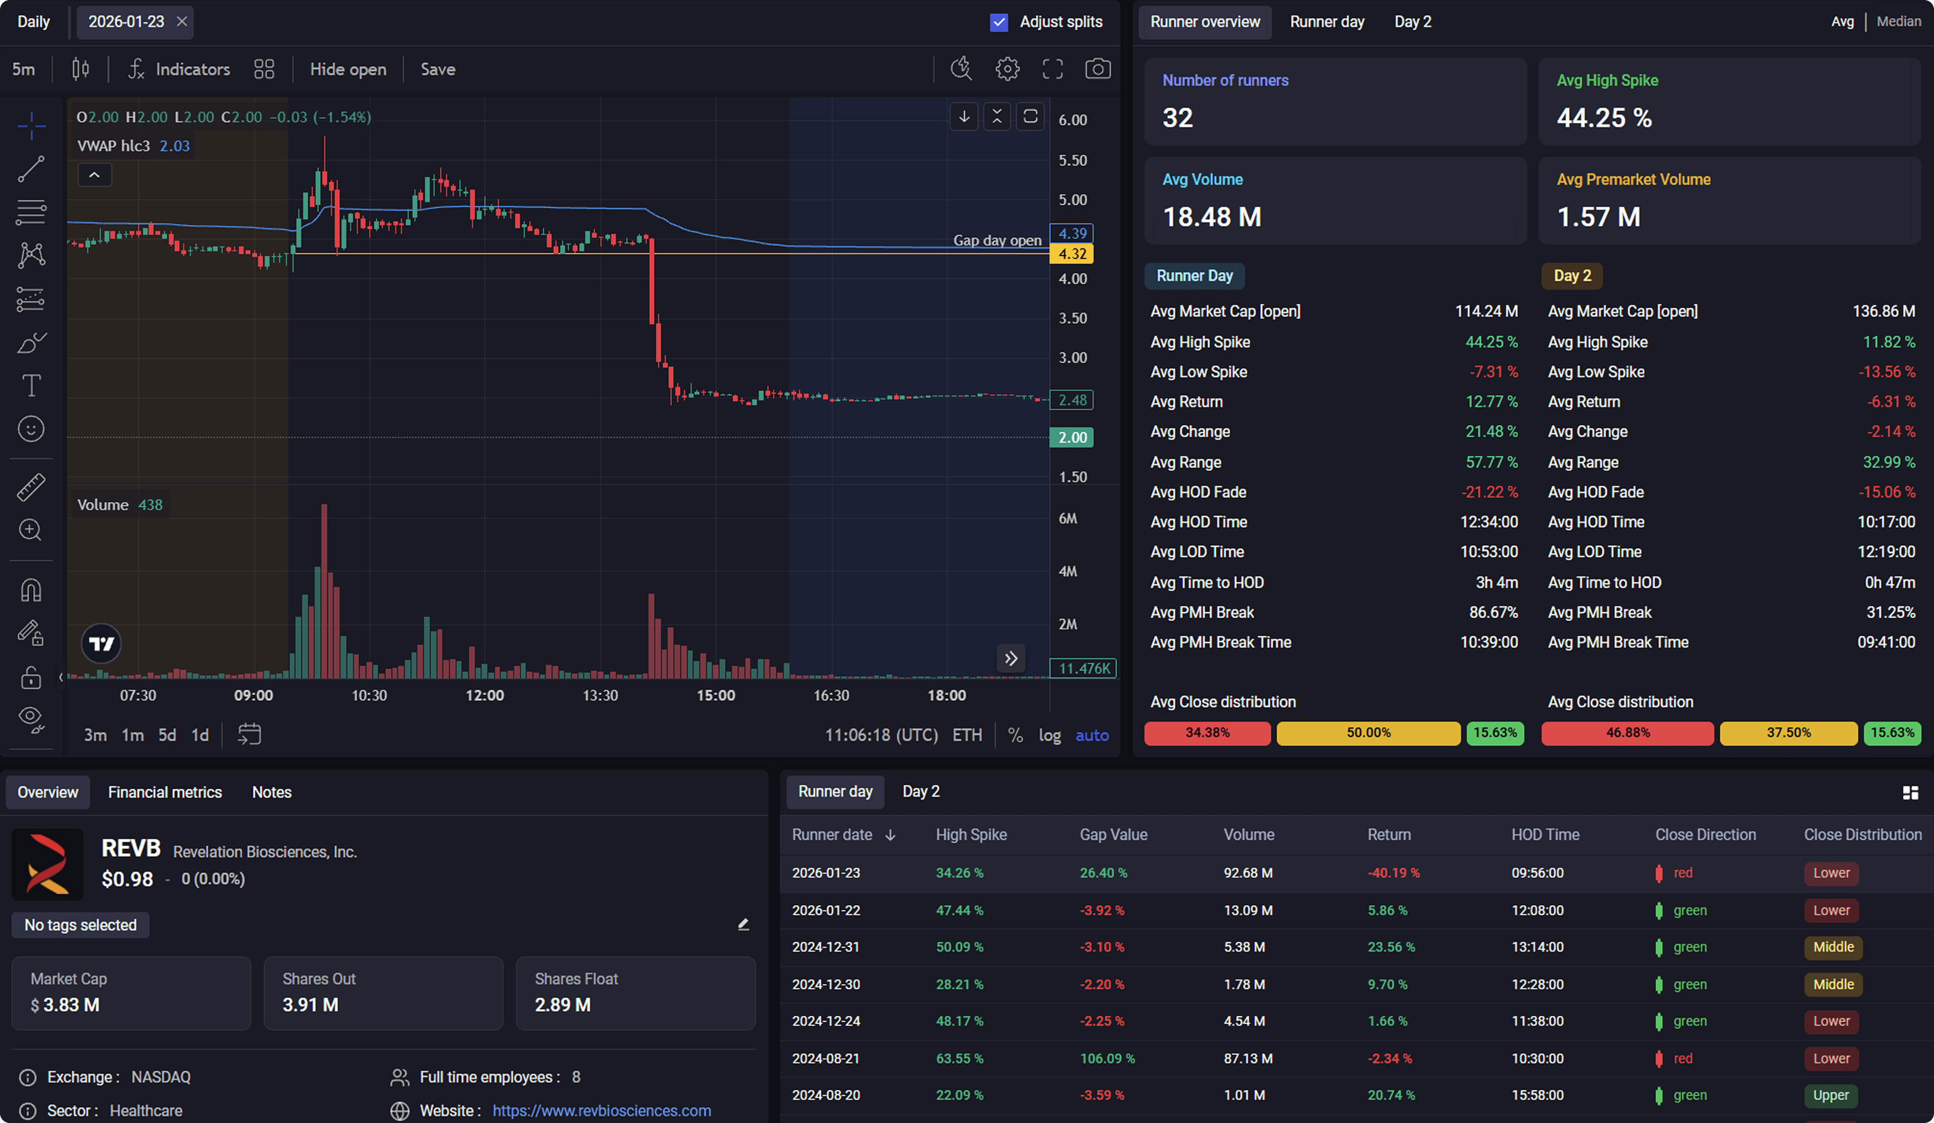The image size is (1934, 1123).
Task: Take a chart snapshot with camera icon
Action: point(1097,69)
